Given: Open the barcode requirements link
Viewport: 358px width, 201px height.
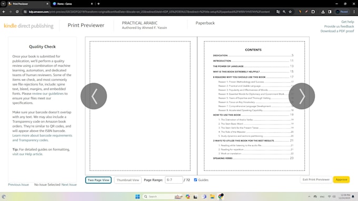Looking at the screenshot, I should (x=42, y=137).
